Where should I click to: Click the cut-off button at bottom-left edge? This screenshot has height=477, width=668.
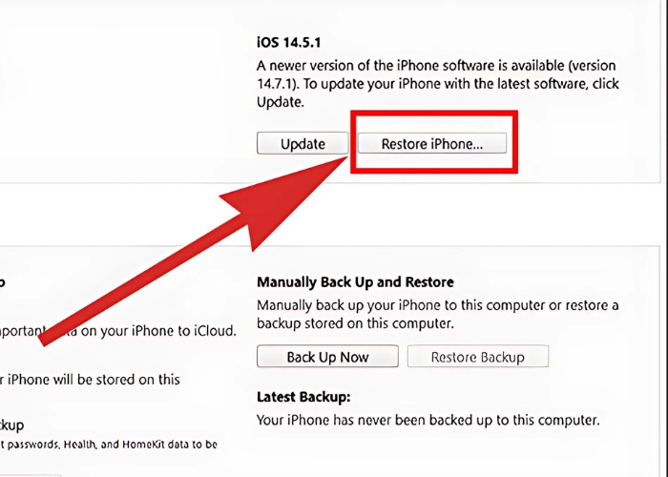(31, 475)
